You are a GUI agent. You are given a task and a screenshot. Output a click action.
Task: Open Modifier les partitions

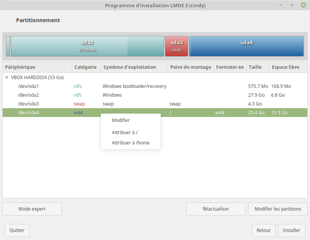coord(278,209)
